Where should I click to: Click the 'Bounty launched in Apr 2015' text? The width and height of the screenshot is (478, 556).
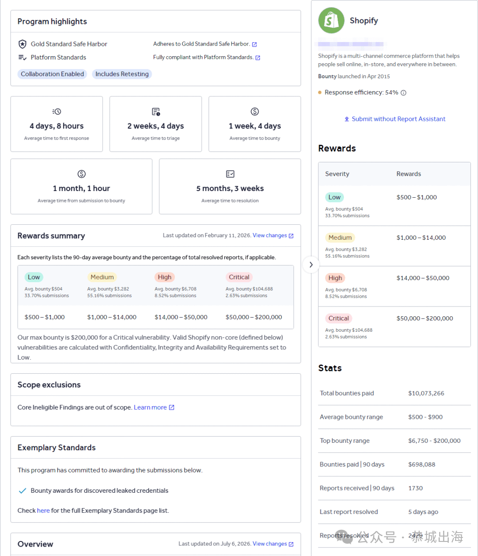point(354,77)
